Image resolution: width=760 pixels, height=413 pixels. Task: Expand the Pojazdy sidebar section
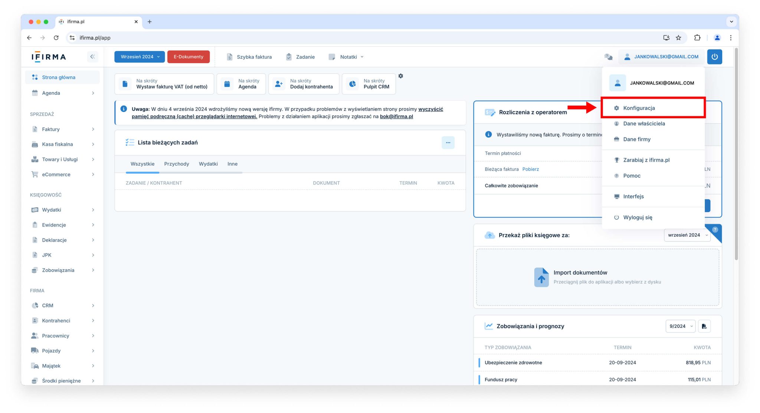(x=63, y=351)
